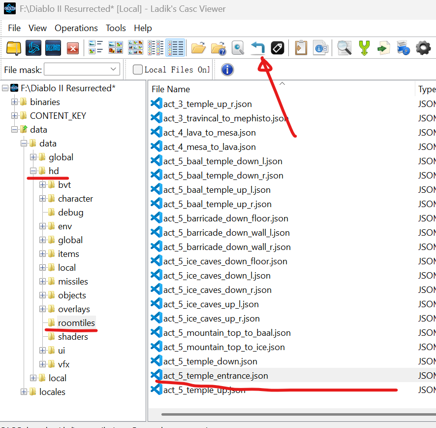Select act_5_temple_down.json file

pyautogui.click(x=210, y=361)
